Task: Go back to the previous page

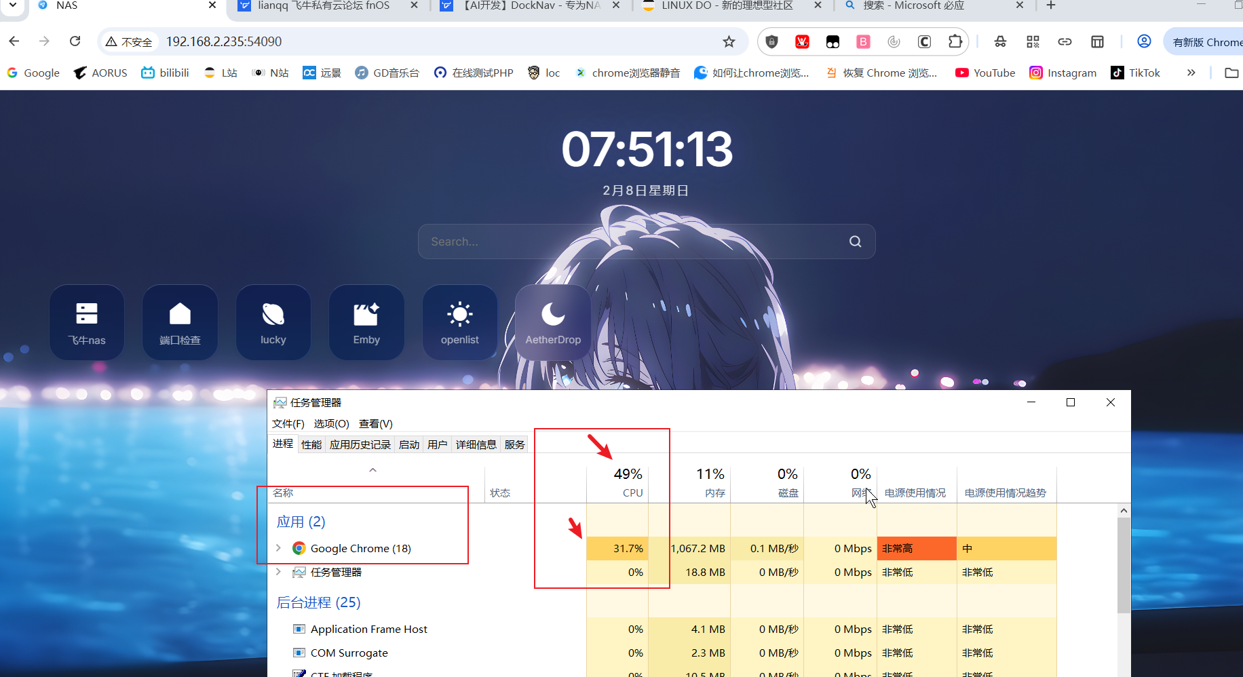Action: (14, 41)
